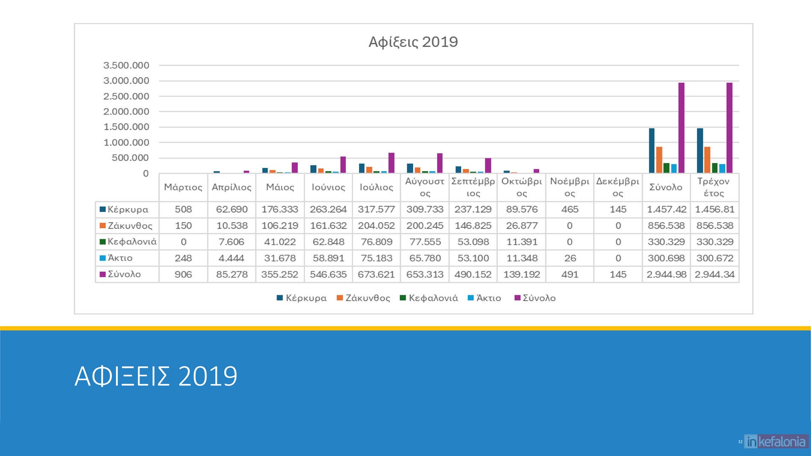Click the cell value 139.192
Image resolution: width=811 pixels, height=456 pixels.
point(522,274)
